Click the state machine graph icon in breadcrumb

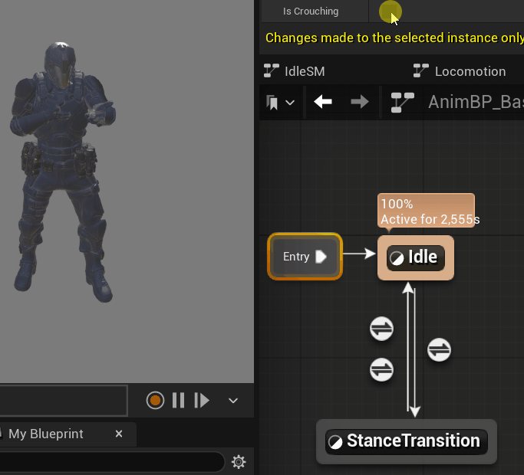(402, 102)
